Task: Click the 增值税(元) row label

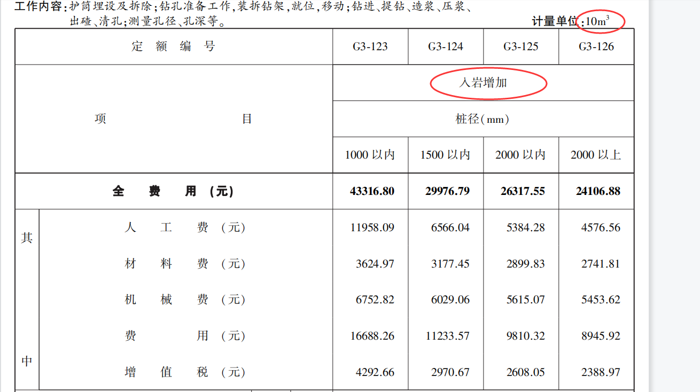Action: point(185,372)
